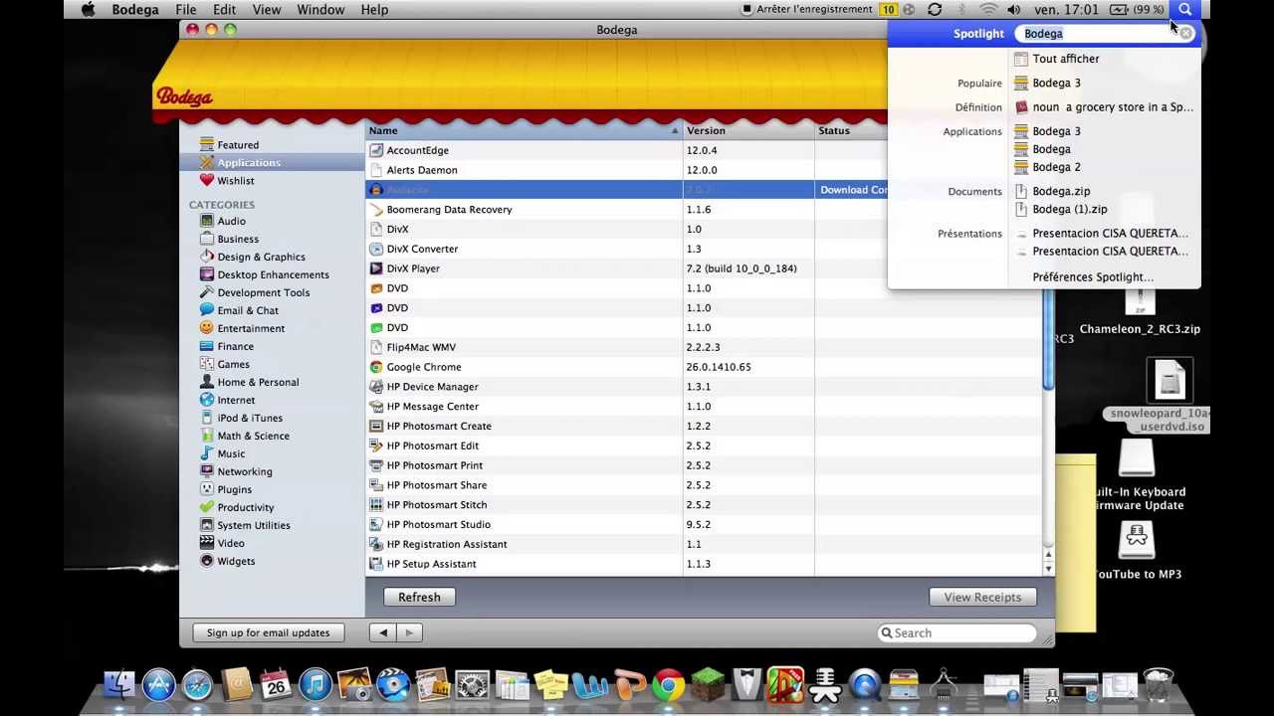Open the Help menu
The height and width of the screenshot is (716, 1274).
374,10
